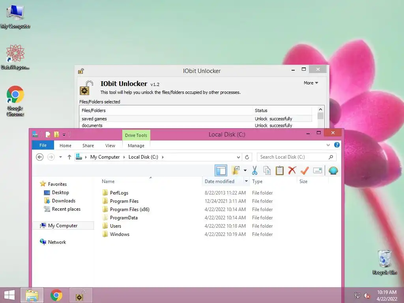Click the Copy pages icon
This screenshot has height=303, width=404.
(x=267, y=170)
